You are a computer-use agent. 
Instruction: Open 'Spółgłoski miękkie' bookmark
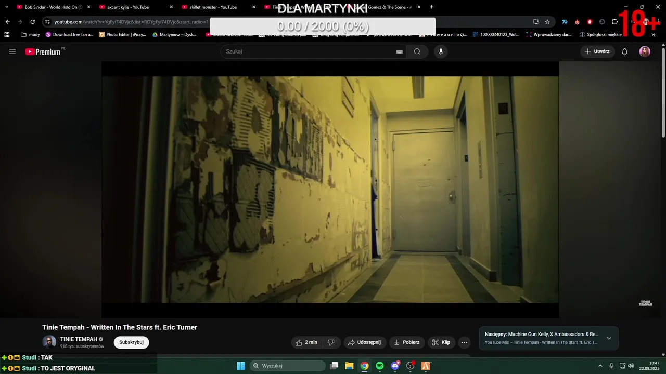(x=600, y=35)
